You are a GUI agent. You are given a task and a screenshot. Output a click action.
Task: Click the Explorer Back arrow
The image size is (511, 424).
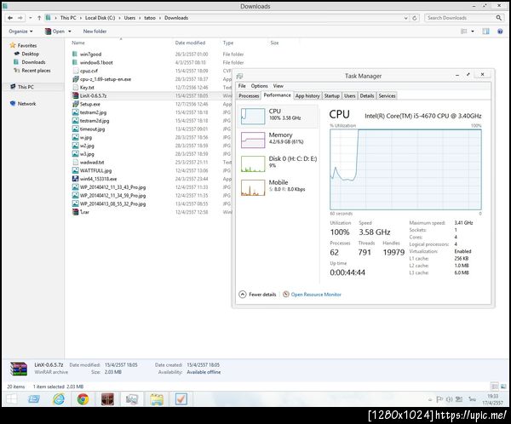click(x=10, y=18)
